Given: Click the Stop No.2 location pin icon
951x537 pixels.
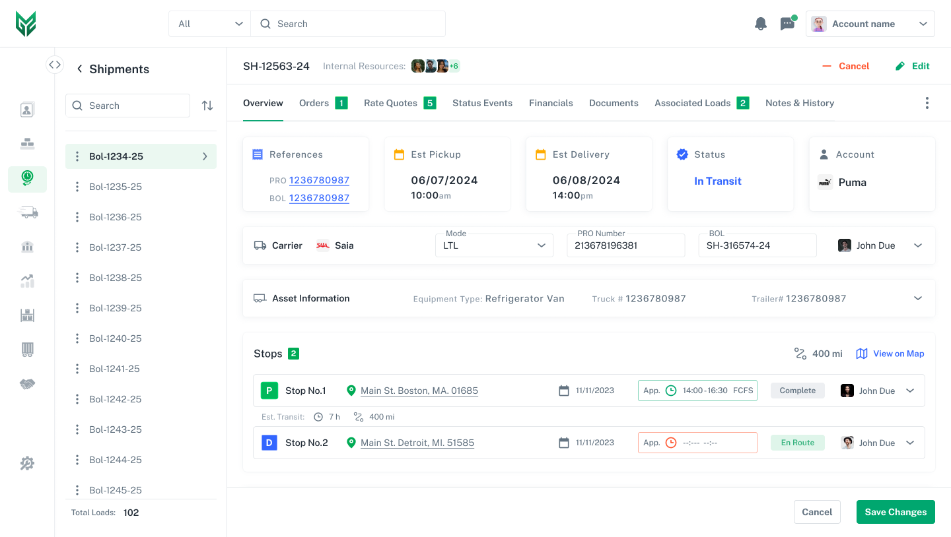Looking at the screenshot, I should 351,443.
